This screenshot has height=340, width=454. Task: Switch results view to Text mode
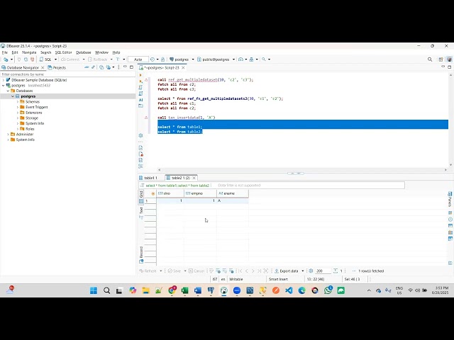tap(141, 213)
